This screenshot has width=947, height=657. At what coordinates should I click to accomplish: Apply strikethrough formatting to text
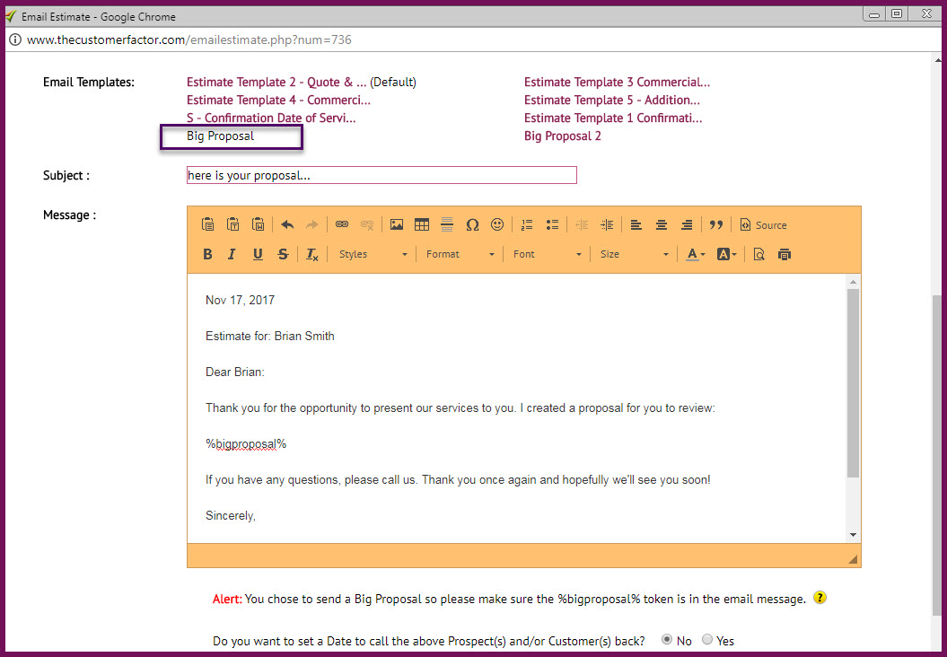pos(283,254)
